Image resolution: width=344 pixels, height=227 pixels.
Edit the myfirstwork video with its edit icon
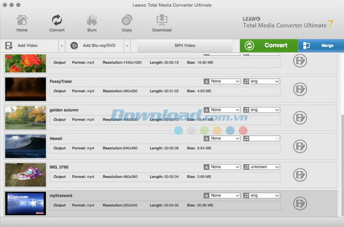tap(300, 204)
